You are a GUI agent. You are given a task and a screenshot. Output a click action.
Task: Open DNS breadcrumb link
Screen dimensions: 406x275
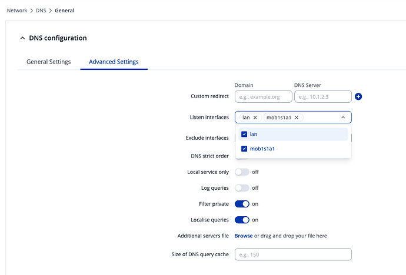pos(41,11)
